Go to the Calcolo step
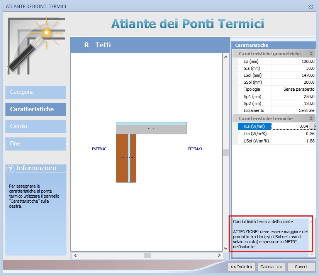The width and height of the screenshot is (319, 276). (x=36, y=126)
